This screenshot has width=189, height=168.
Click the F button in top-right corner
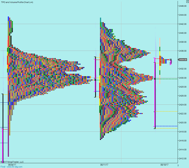tap(187, 2)
